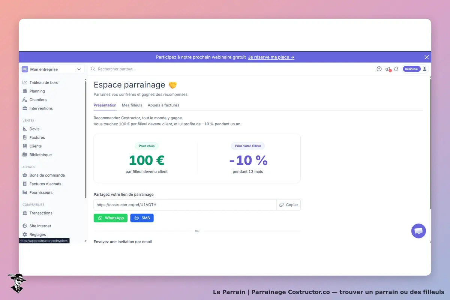Click the Site internet globe icon
The height and width of the screenshot is (300, 450).
tap(25, 226)
